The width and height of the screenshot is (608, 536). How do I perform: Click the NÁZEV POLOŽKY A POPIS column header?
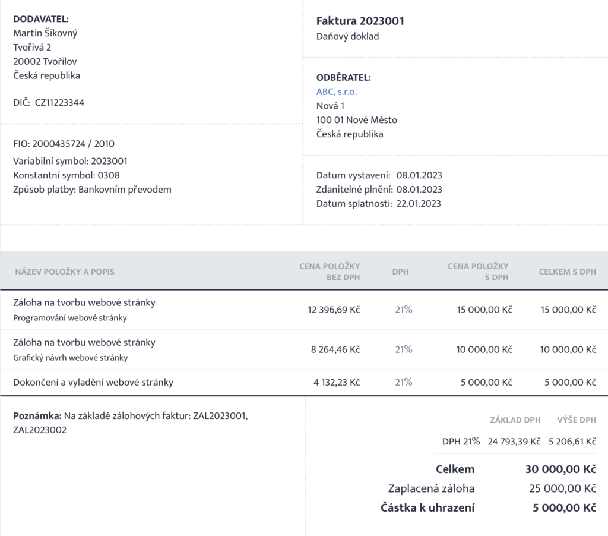click(x=65, y=272)
